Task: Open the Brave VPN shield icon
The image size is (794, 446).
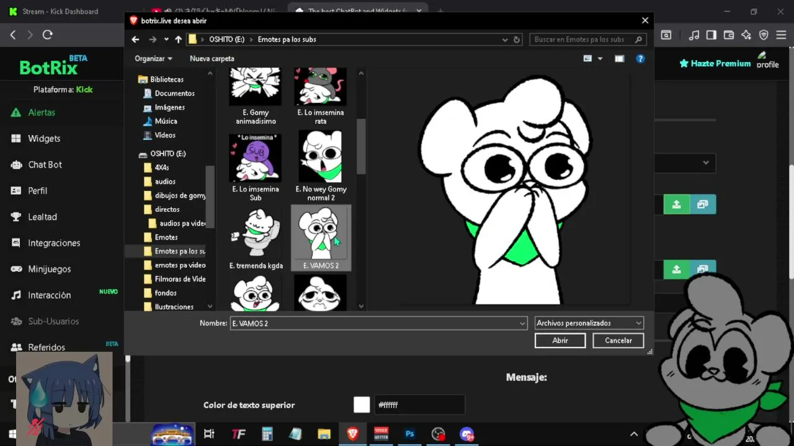Action: (x=764, y=35)
